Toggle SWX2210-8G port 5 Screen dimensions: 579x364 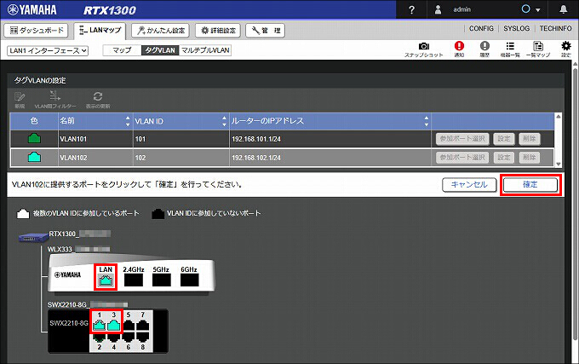point(129,325)
